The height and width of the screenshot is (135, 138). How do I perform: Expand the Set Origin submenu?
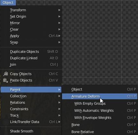coord(31,16)
